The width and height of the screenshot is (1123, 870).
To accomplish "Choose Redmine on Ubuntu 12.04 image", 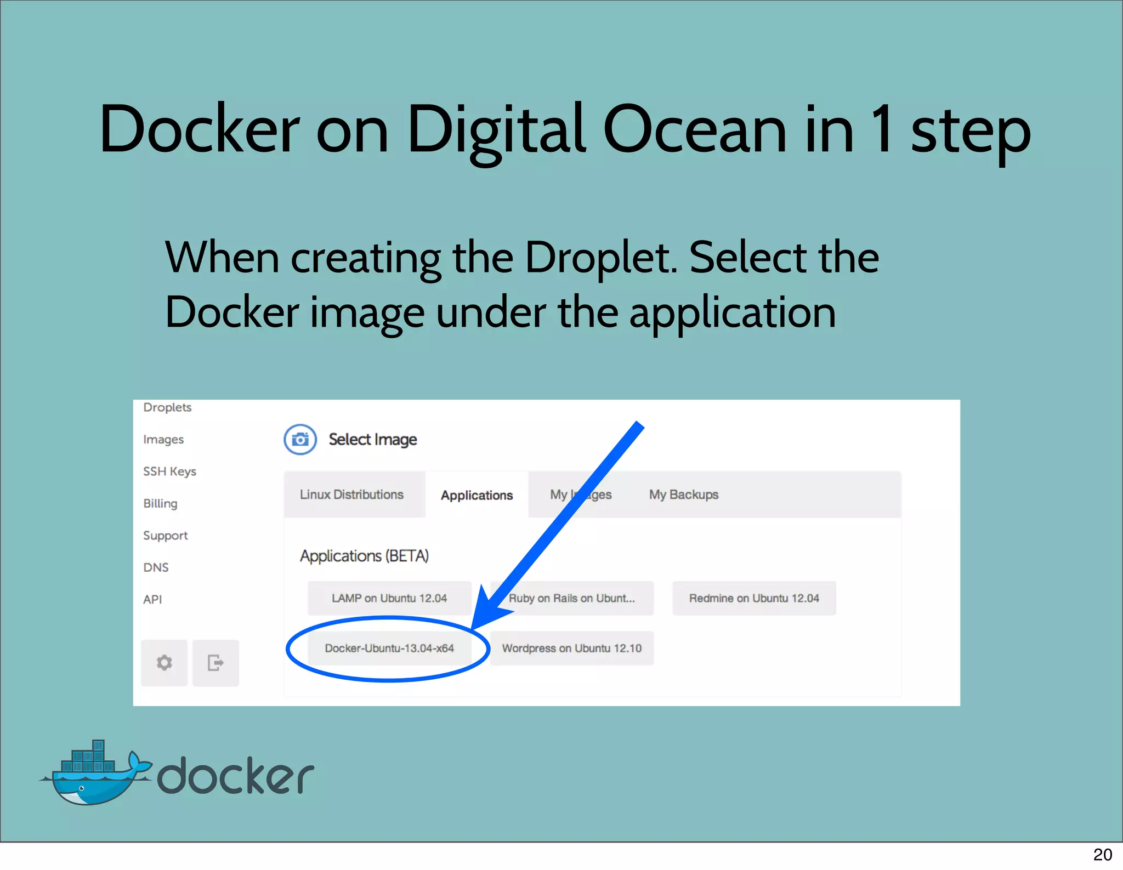I will (754, 598).
